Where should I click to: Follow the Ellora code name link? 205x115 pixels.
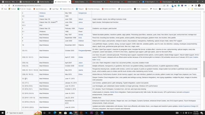(80, 74)
